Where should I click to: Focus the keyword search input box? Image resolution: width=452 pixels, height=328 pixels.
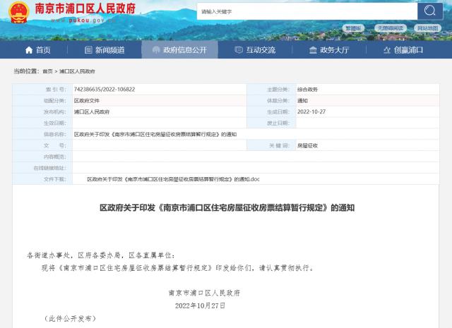(x=307, y=11)
